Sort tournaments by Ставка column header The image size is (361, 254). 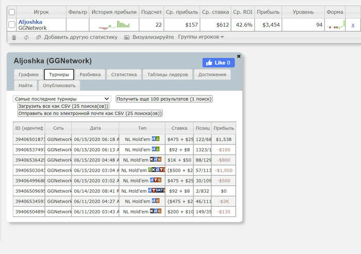click(x=179, y=128)
